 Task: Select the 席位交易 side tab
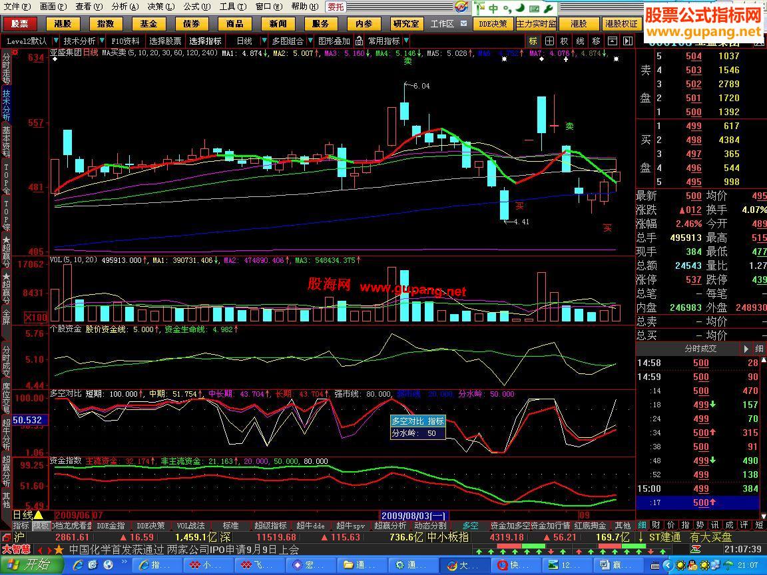coord(6,397)
